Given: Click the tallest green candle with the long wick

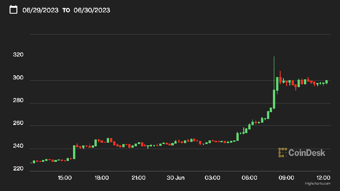Looking at the screenshot, I should [274, 98].
